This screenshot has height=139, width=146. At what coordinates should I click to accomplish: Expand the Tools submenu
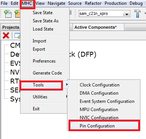pyautogui.click(x=44, y=85)
